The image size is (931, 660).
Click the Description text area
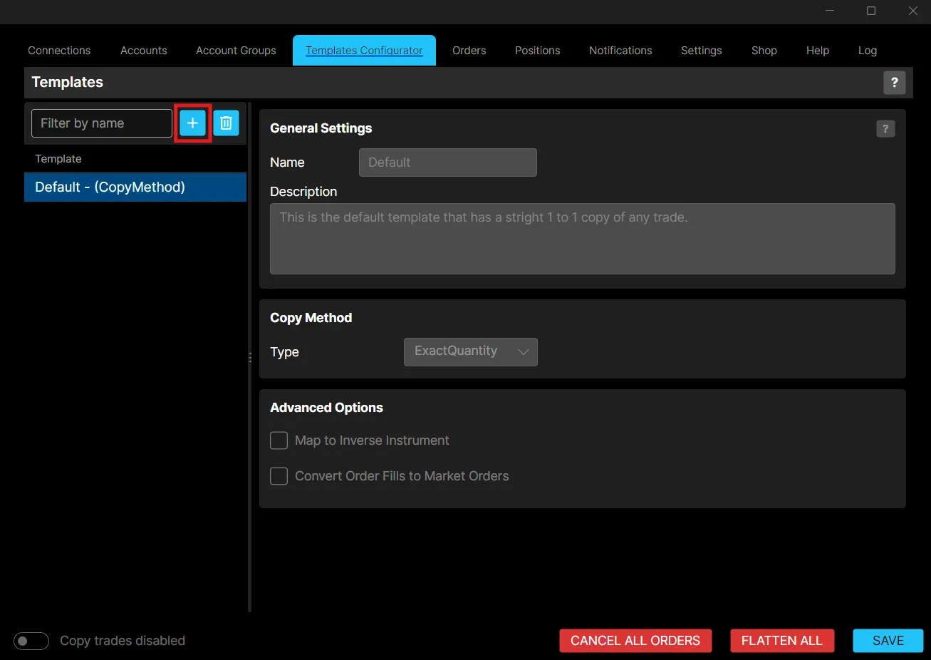pos(583,239)
